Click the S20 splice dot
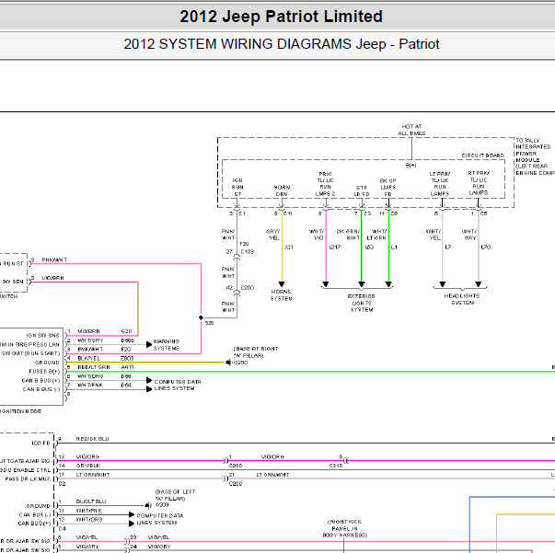This screenshot has width=555, height=553. pos(201,317)
